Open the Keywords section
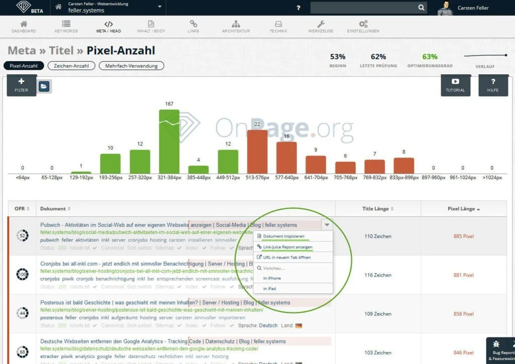This screenshot has width=515, height=364. (66, 27)
